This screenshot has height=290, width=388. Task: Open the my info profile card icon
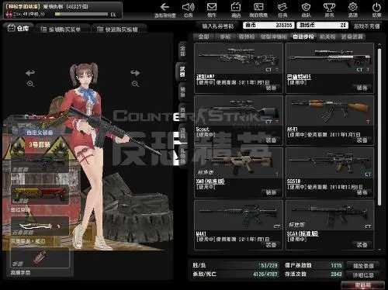point(258,7)
